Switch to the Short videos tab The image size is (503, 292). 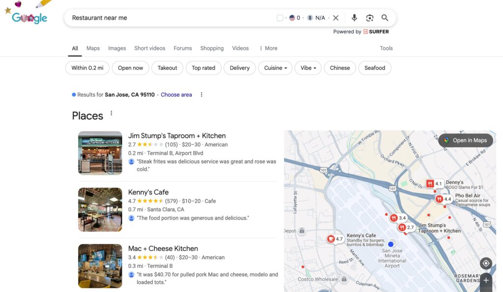[x=150, y=49]
